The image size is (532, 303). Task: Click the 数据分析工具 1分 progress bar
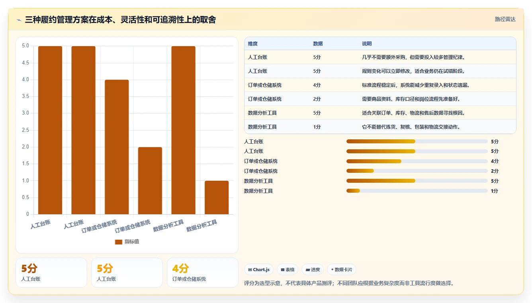pyautogui.click(x=417, y=191)
